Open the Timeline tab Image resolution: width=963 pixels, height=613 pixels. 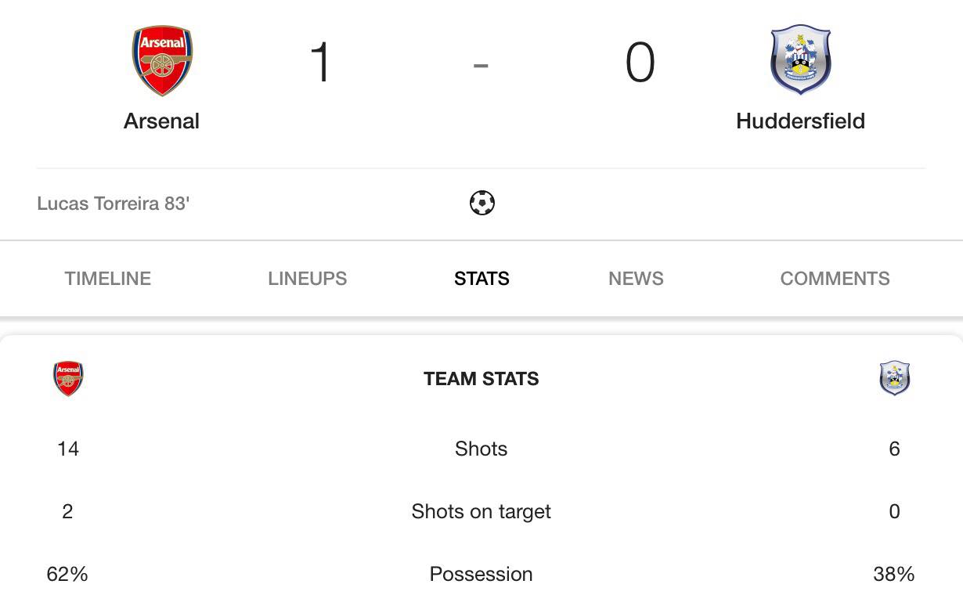click(x=108, y=279)
